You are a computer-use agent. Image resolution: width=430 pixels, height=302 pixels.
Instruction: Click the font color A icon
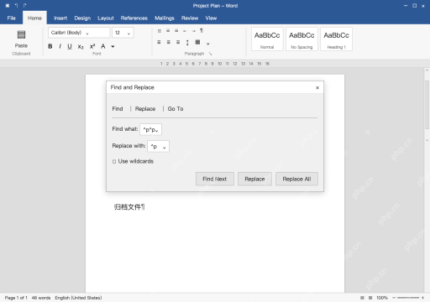coord(103,46)
